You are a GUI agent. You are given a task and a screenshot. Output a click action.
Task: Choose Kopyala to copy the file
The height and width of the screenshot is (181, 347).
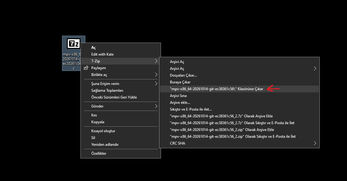coord(121,122)
